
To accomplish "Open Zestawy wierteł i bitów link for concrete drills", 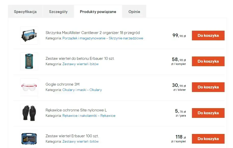I will point(80,64).
